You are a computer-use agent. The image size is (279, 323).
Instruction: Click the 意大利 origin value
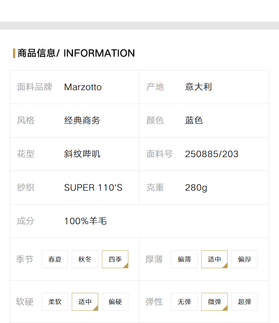point(198,87)
